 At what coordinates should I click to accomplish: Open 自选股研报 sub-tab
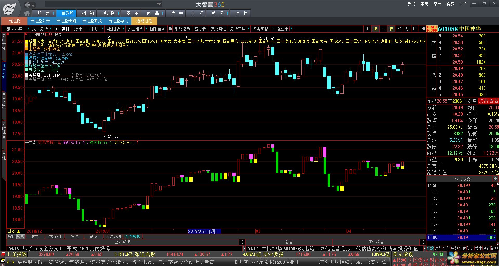pyautogui.click(x=92, y=21)
